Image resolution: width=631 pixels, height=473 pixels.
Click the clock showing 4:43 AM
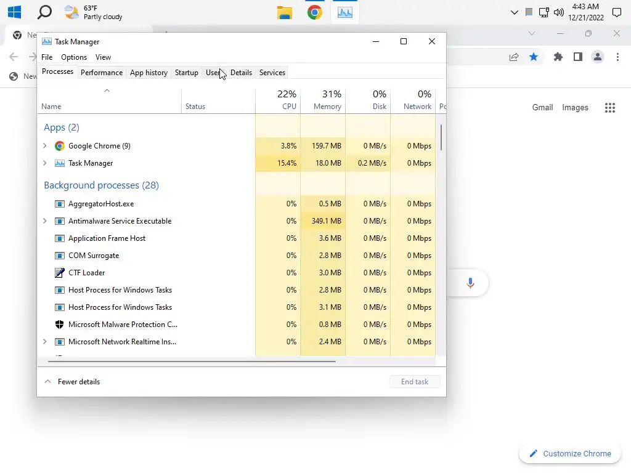[586, 12]
